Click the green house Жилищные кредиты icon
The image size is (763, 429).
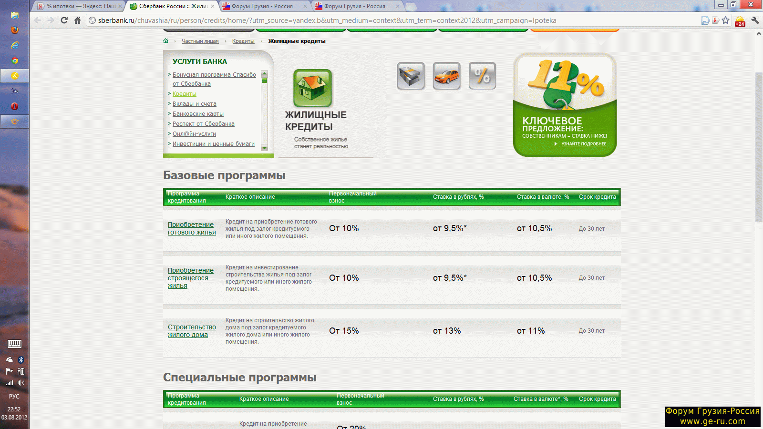(312, 88)
